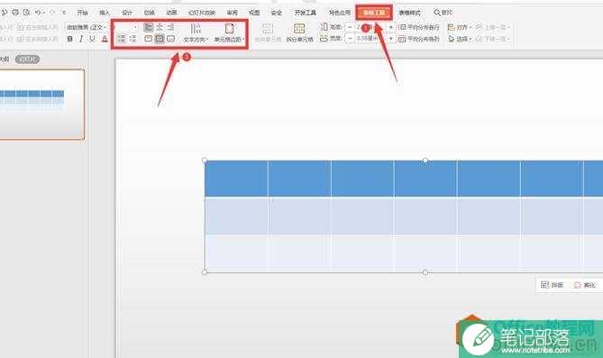Image resolution: width=603 pixels, height=358 pixels.
Task: Decrease row height with minus button
Action: click(350, 27)
